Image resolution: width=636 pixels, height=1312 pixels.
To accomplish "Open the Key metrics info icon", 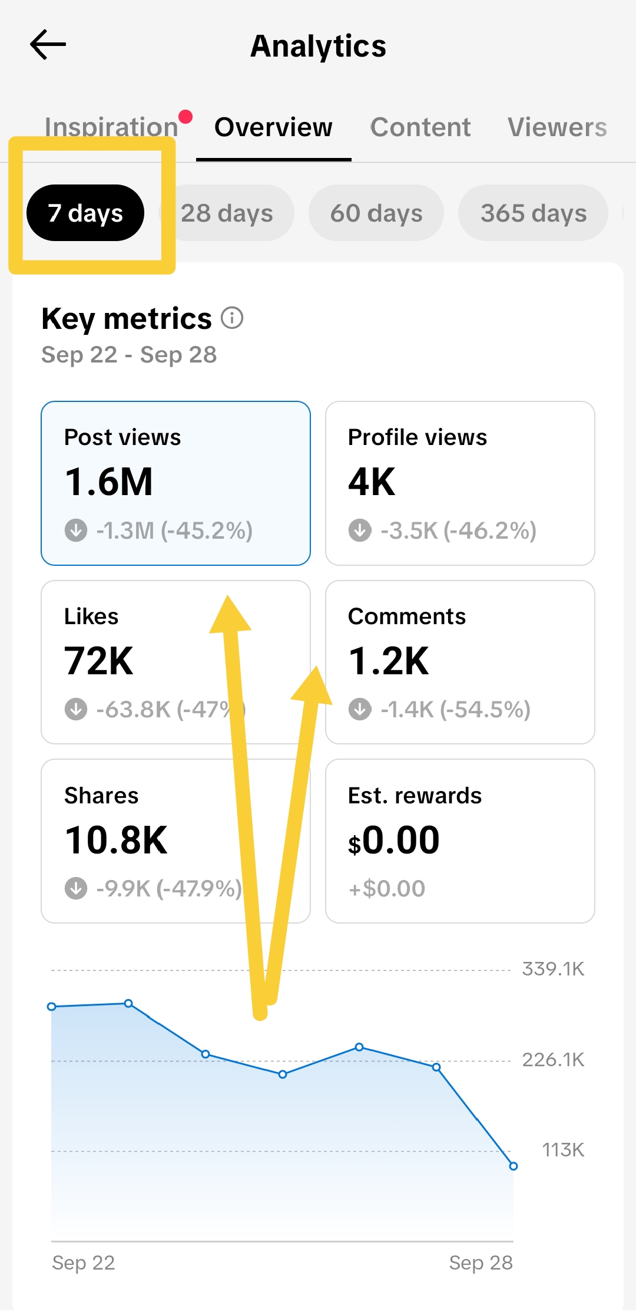I will coord(232,318).
